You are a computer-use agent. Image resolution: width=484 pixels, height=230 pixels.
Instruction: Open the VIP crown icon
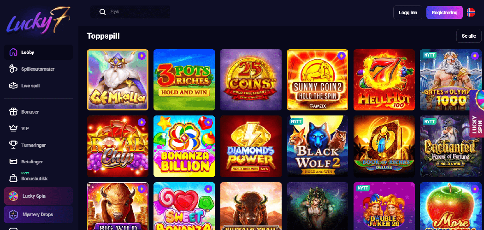(13, 128)
